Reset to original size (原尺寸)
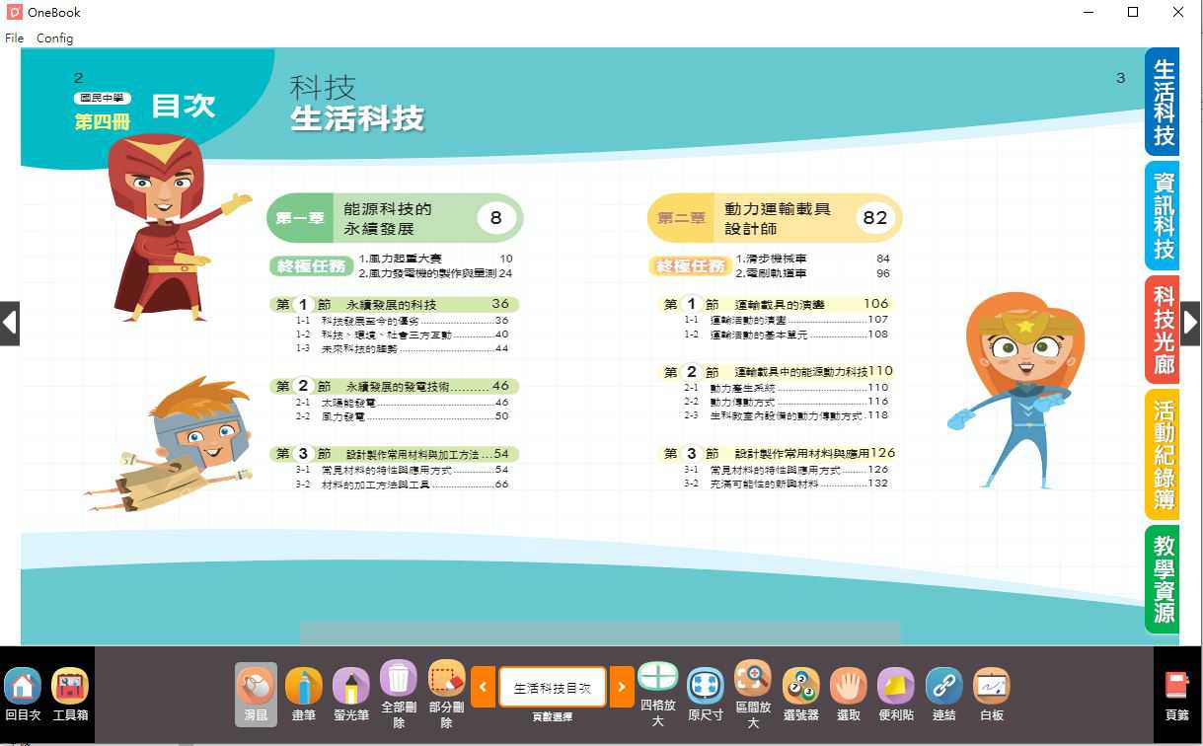 pos(706,695)
